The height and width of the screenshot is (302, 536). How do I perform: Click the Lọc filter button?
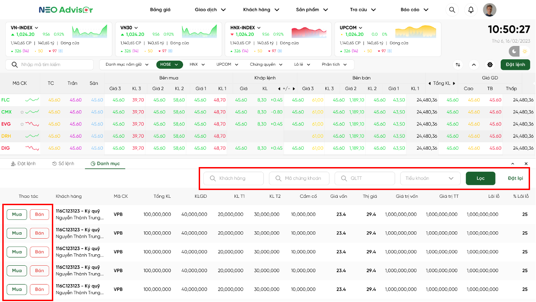480,178
